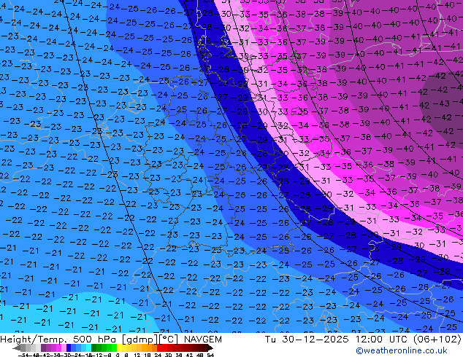Click the bright red legend swatch at 24
463x357 pixels.
coord(159,348)
